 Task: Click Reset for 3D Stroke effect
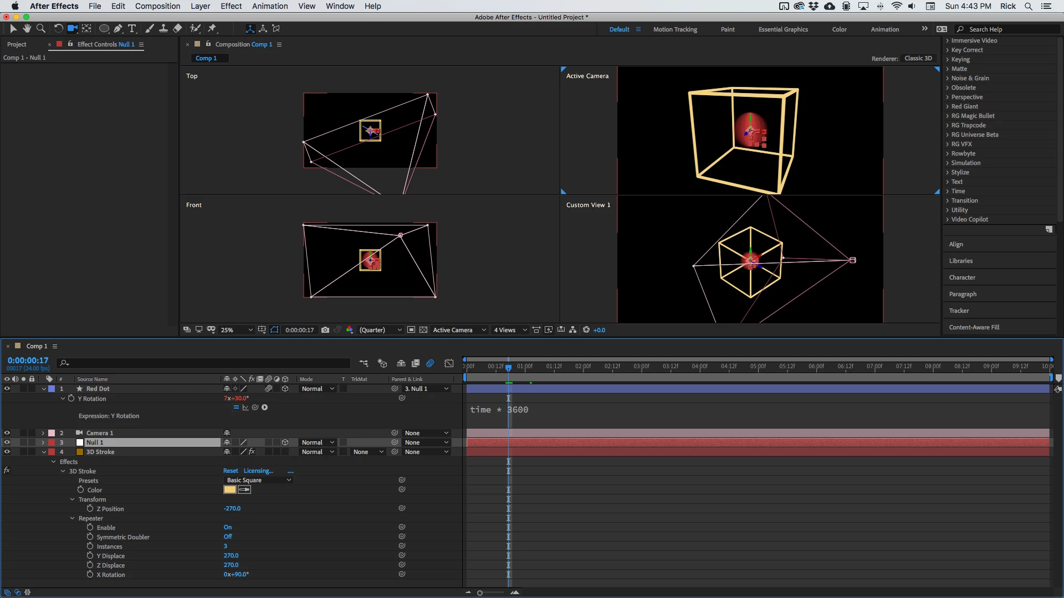pyautogui.click(x=231, y=471)
